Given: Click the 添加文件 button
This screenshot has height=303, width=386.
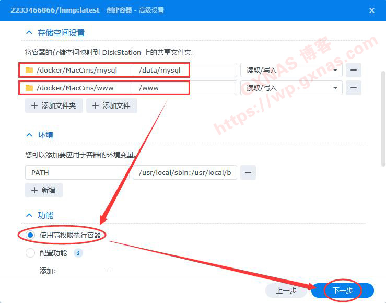Looking at the screenshot, I should tap(112, 106).
